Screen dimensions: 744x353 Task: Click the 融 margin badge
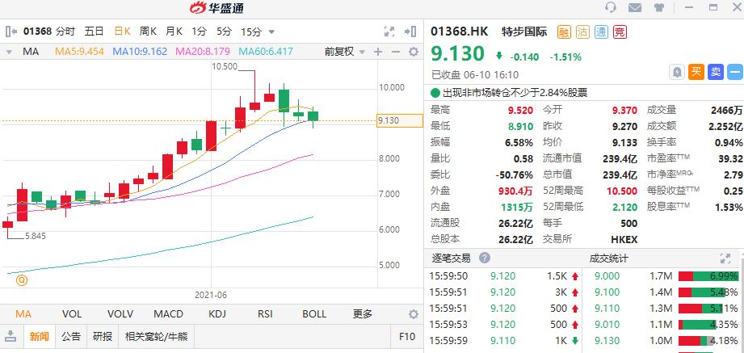pos(564,32)
